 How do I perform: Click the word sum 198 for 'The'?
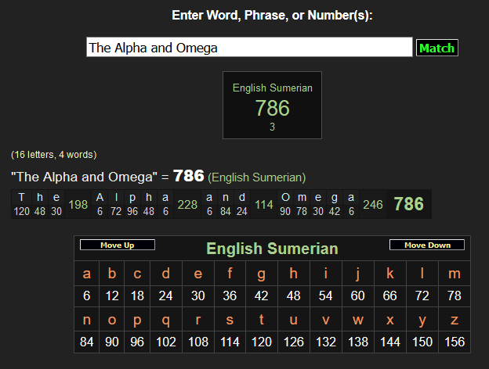click(x=78, y=205)
